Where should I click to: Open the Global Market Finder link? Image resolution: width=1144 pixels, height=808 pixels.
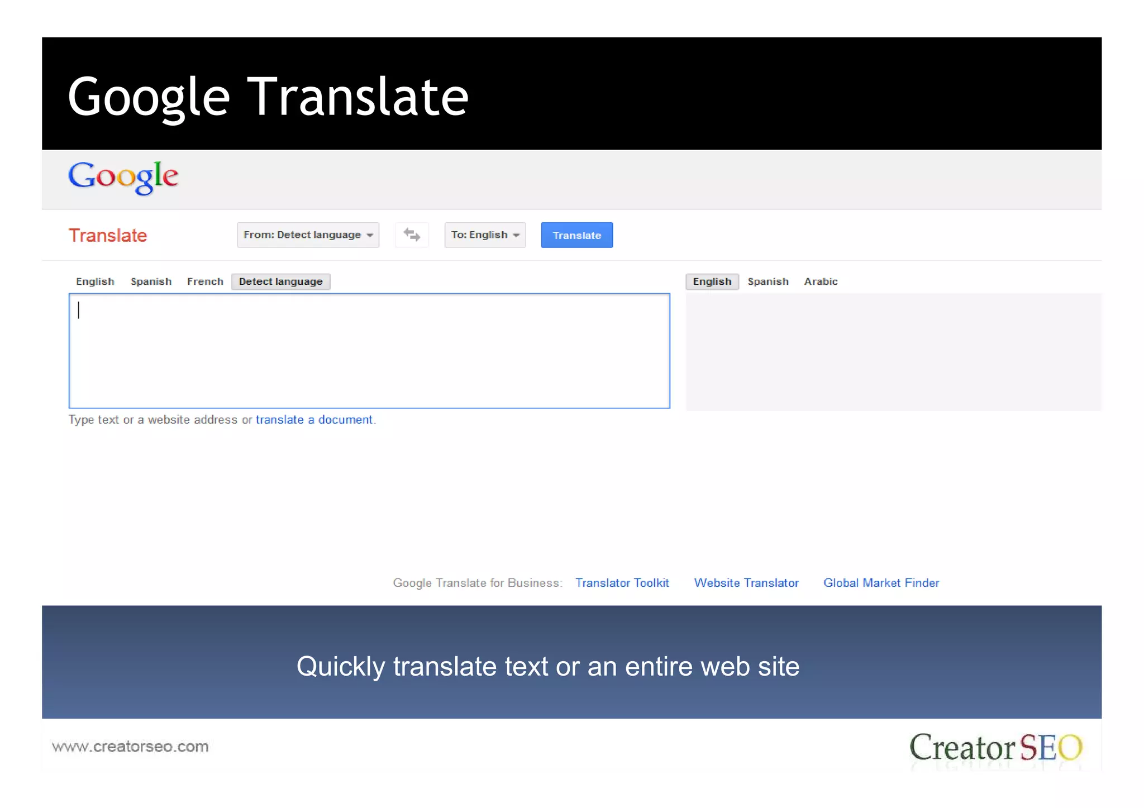pyautogui.click(x=881, y=583)
